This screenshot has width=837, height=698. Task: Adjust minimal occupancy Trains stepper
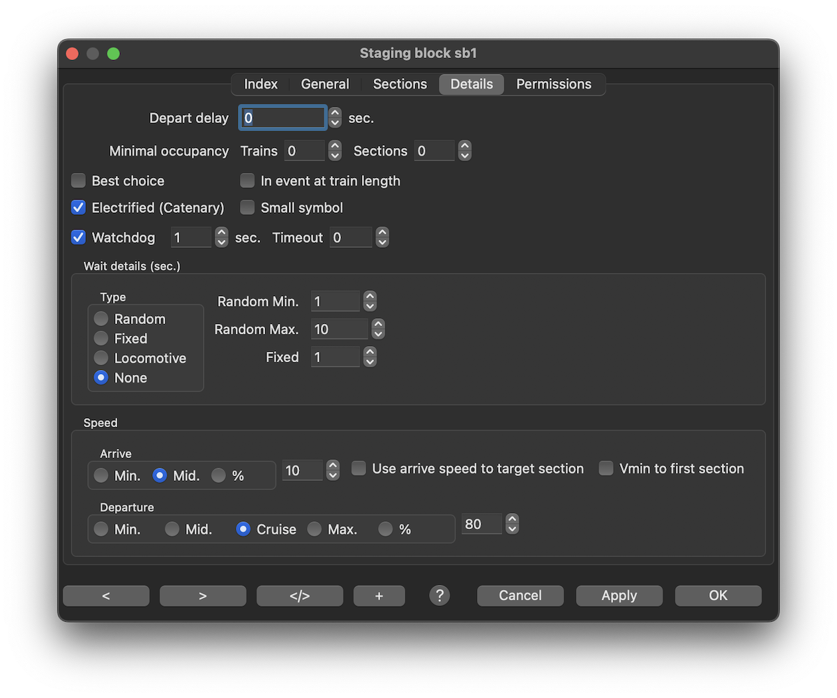[335, 151]
